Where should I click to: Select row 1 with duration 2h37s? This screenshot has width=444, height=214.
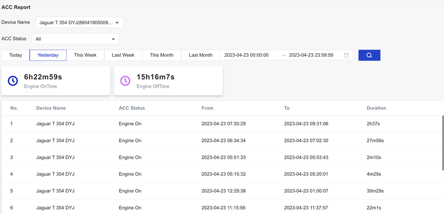pyautogui.click(x=222, y=124)
